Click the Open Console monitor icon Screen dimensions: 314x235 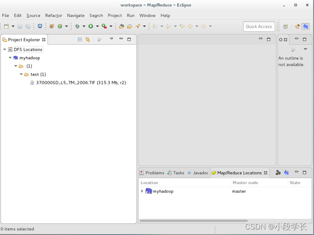point(40,26)
